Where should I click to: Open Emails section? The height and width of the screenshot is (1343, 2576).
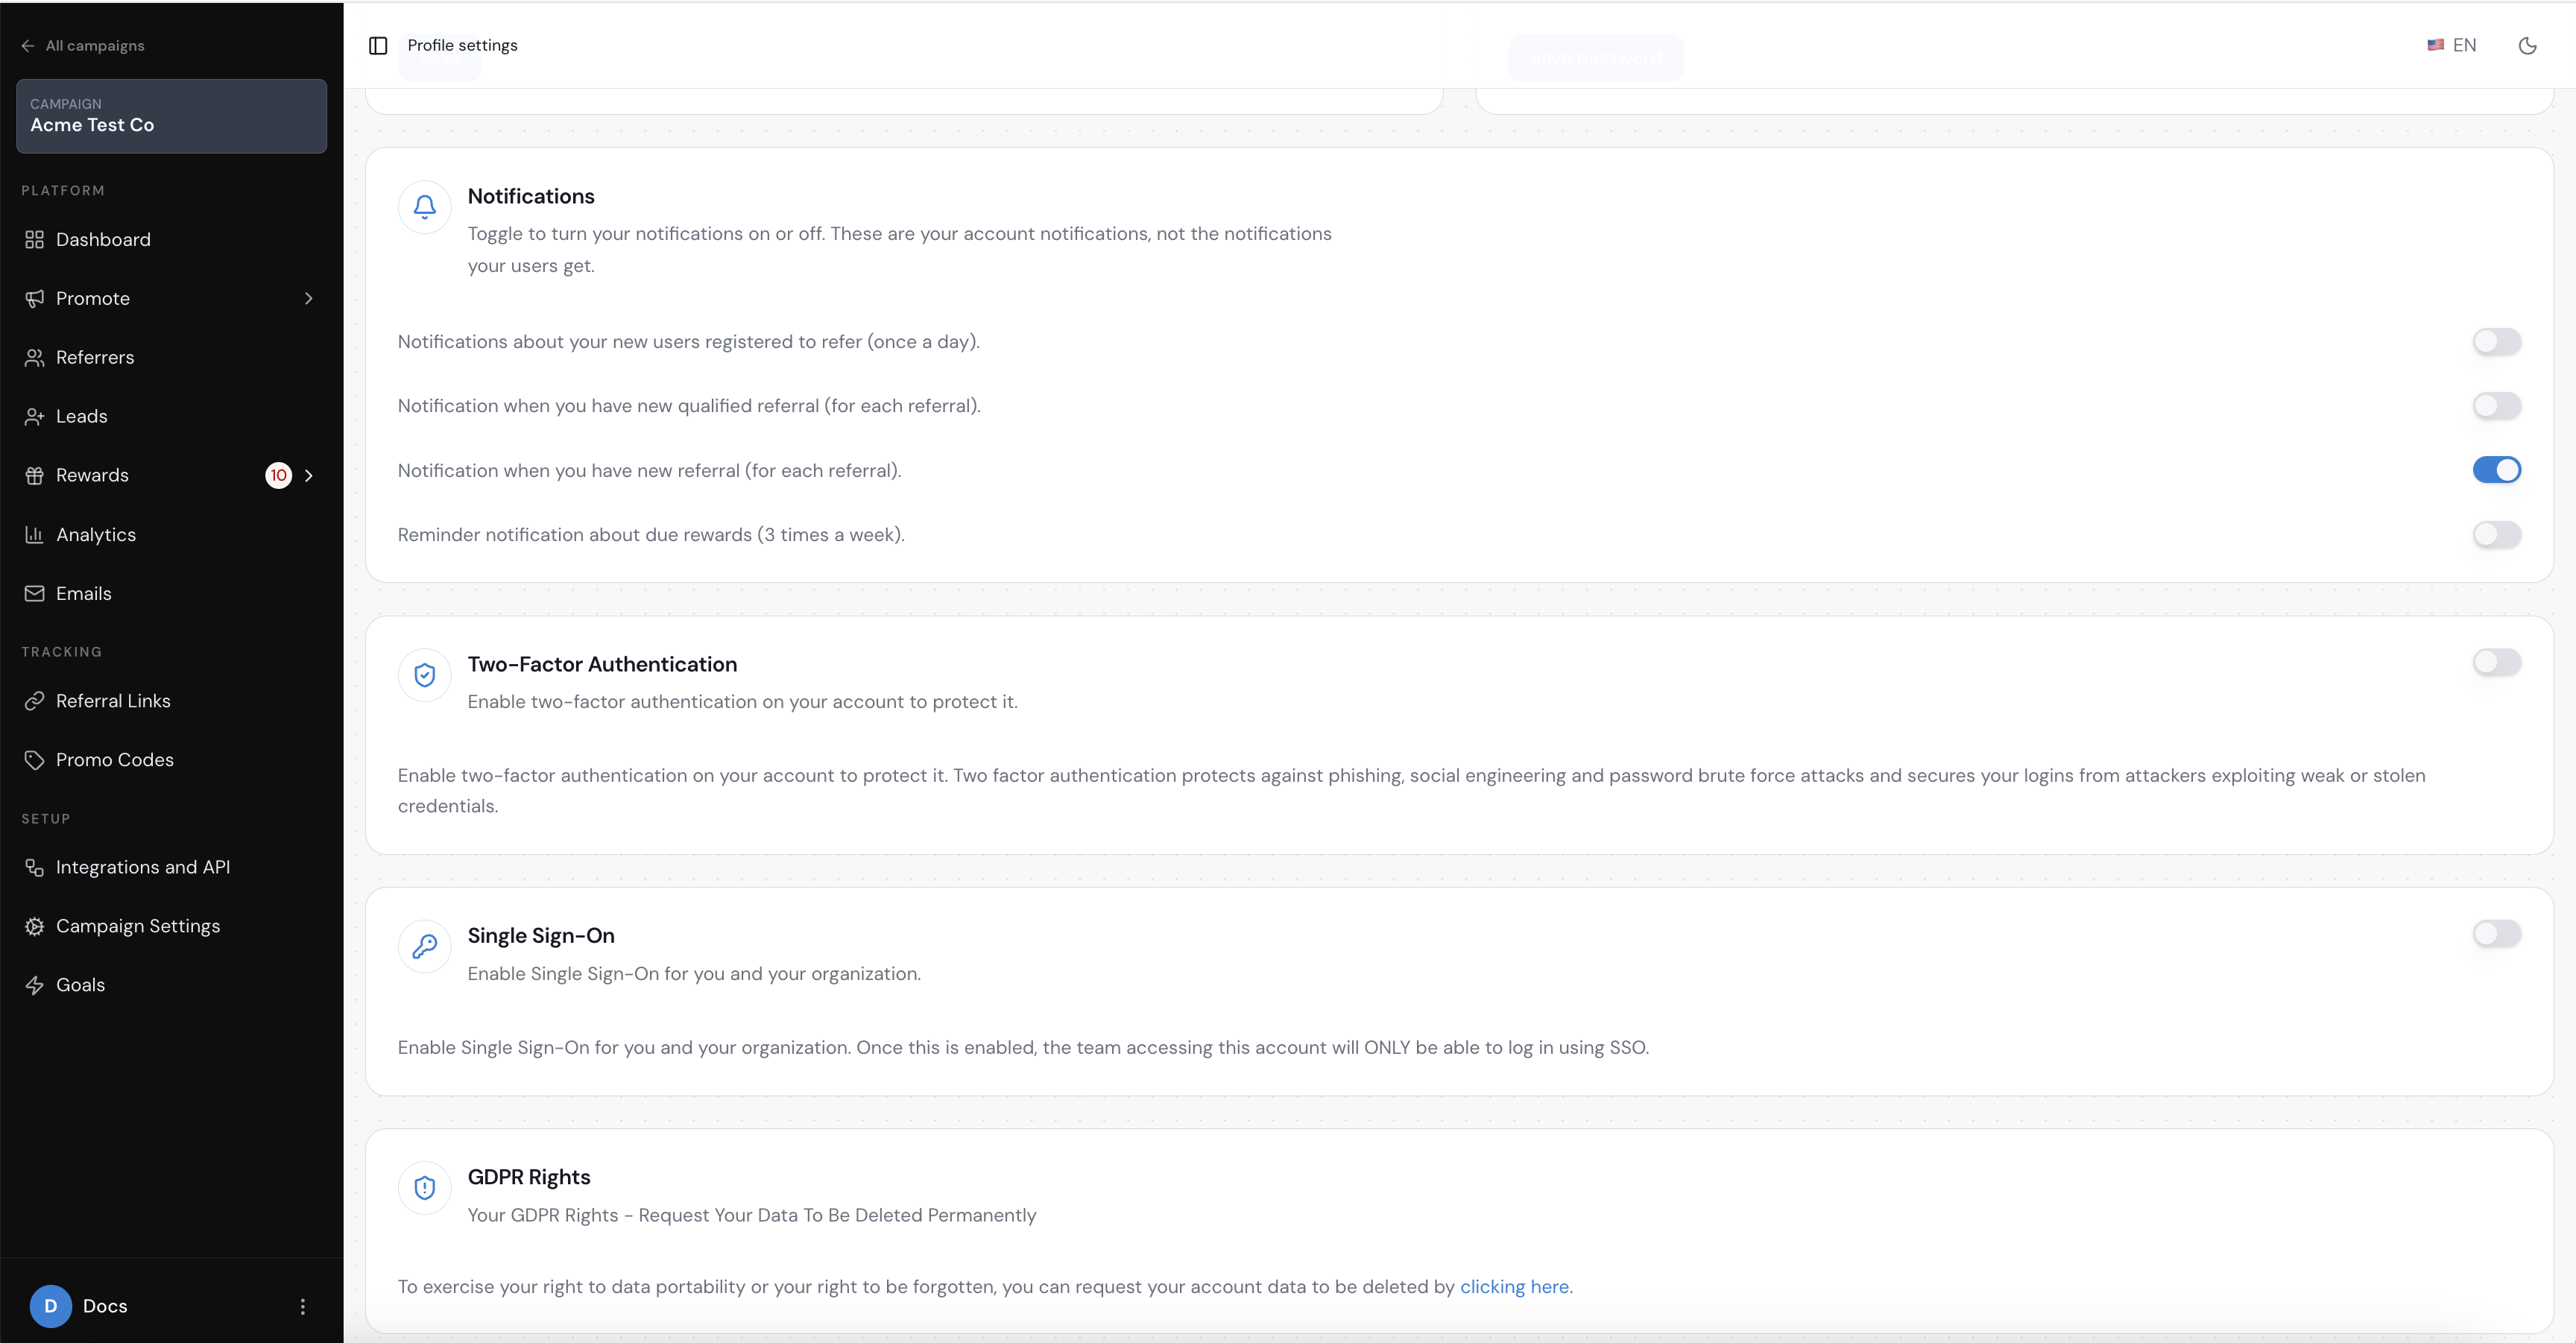[x=171, y=594]
